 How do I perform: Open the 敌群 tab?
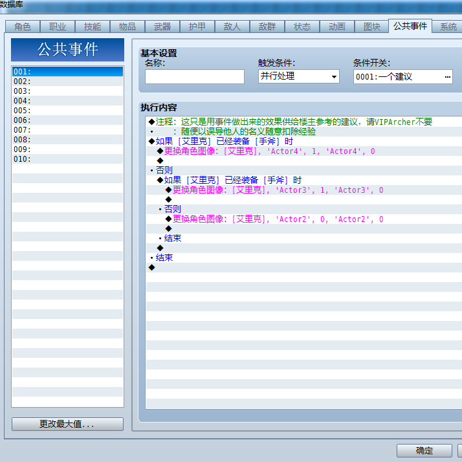[267, 27]
